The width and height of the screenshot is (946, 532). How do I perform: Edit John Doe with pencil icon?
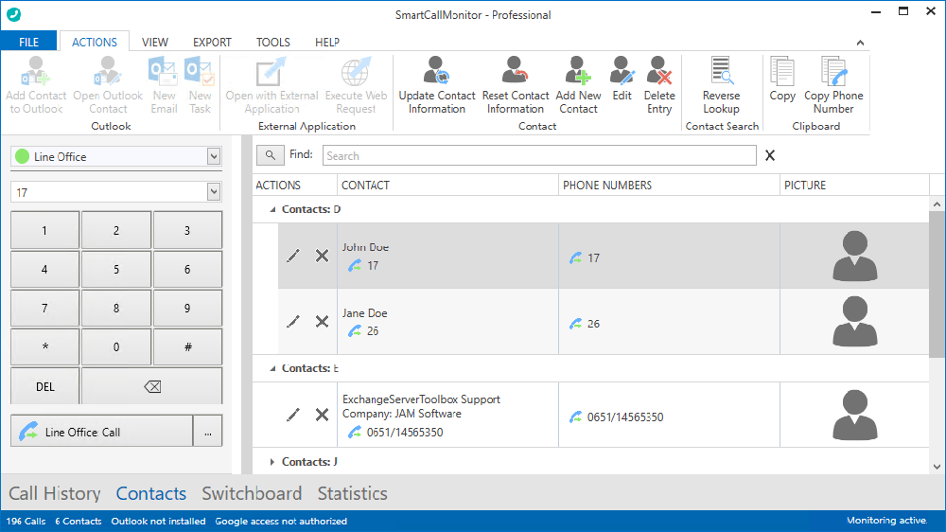(293, 256)
